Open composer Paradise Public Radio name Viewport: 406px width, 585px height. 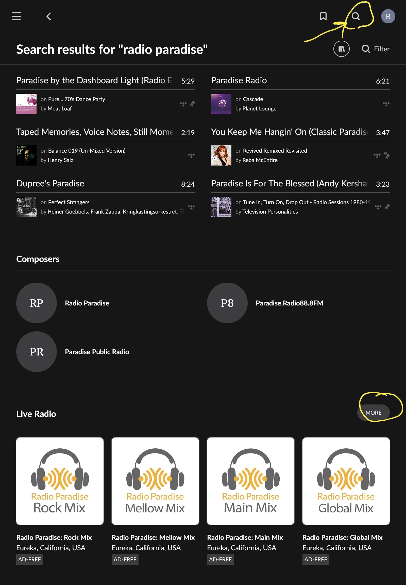tap(97, 352)
